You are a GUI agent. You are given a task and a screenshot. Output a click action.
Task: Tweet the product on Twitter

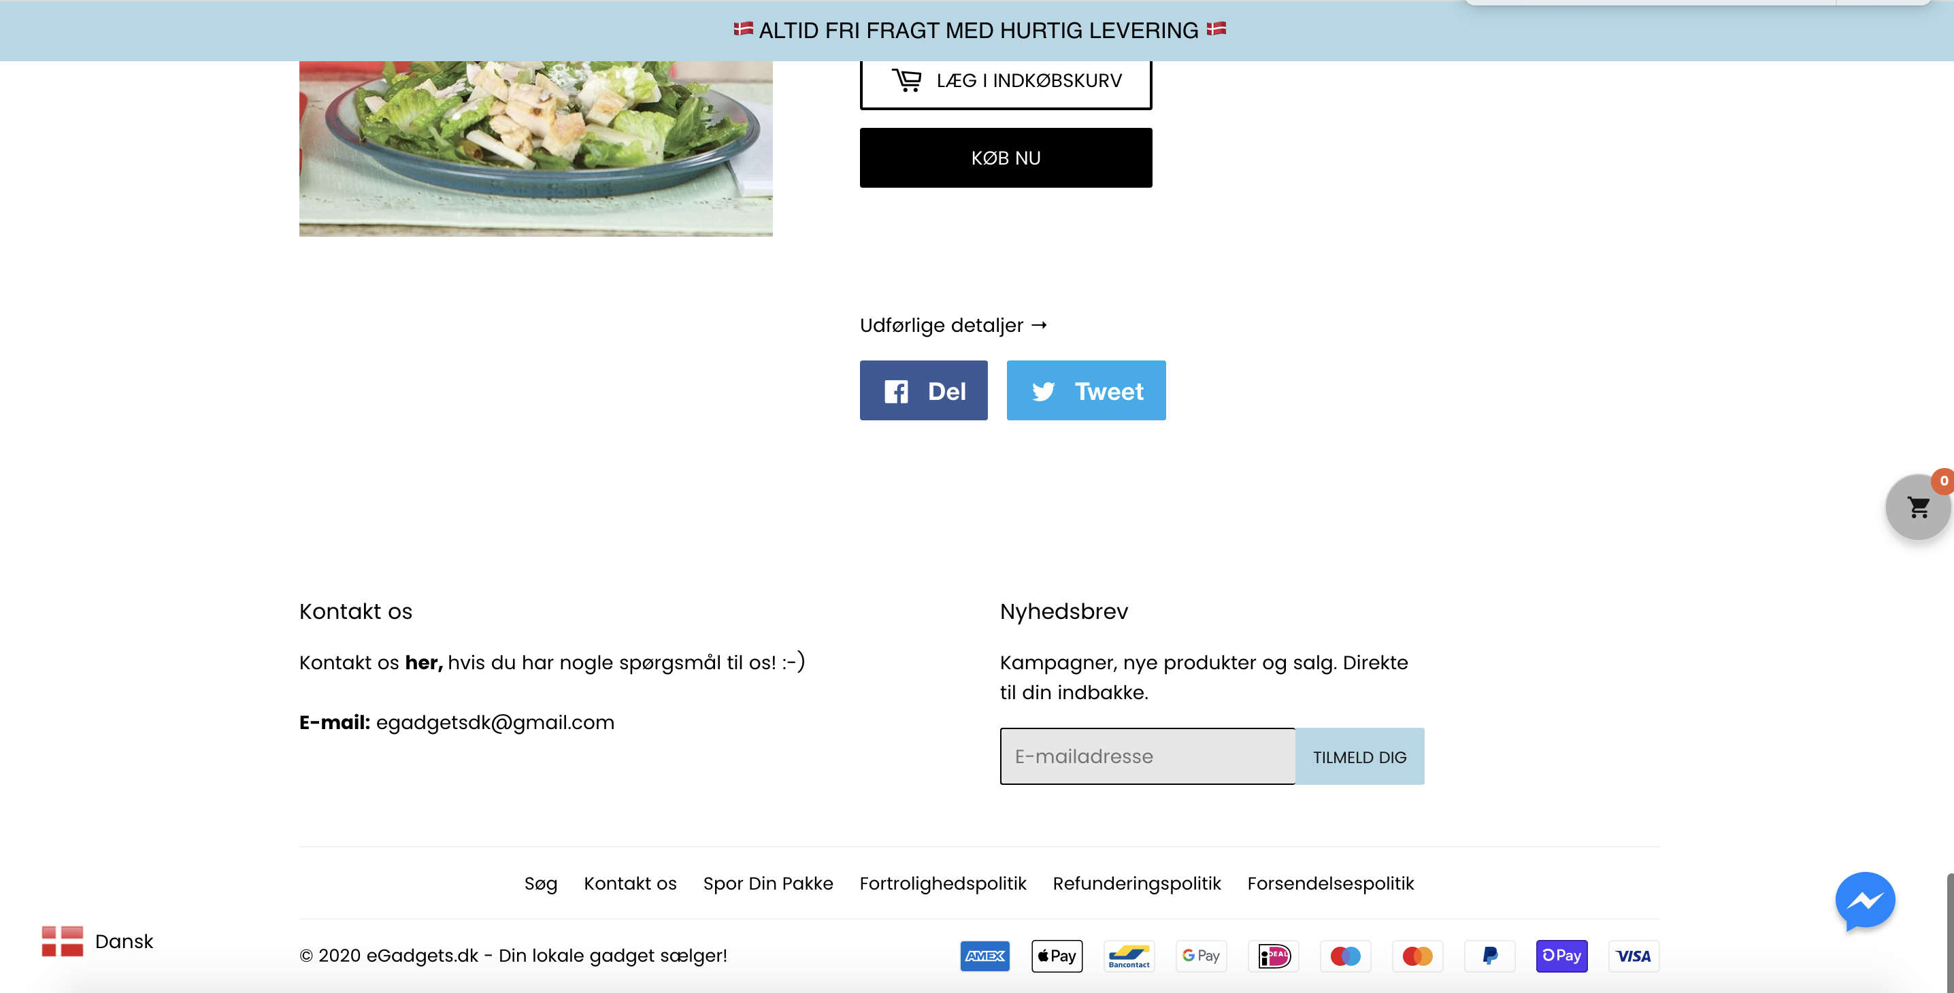[1085, 390]
